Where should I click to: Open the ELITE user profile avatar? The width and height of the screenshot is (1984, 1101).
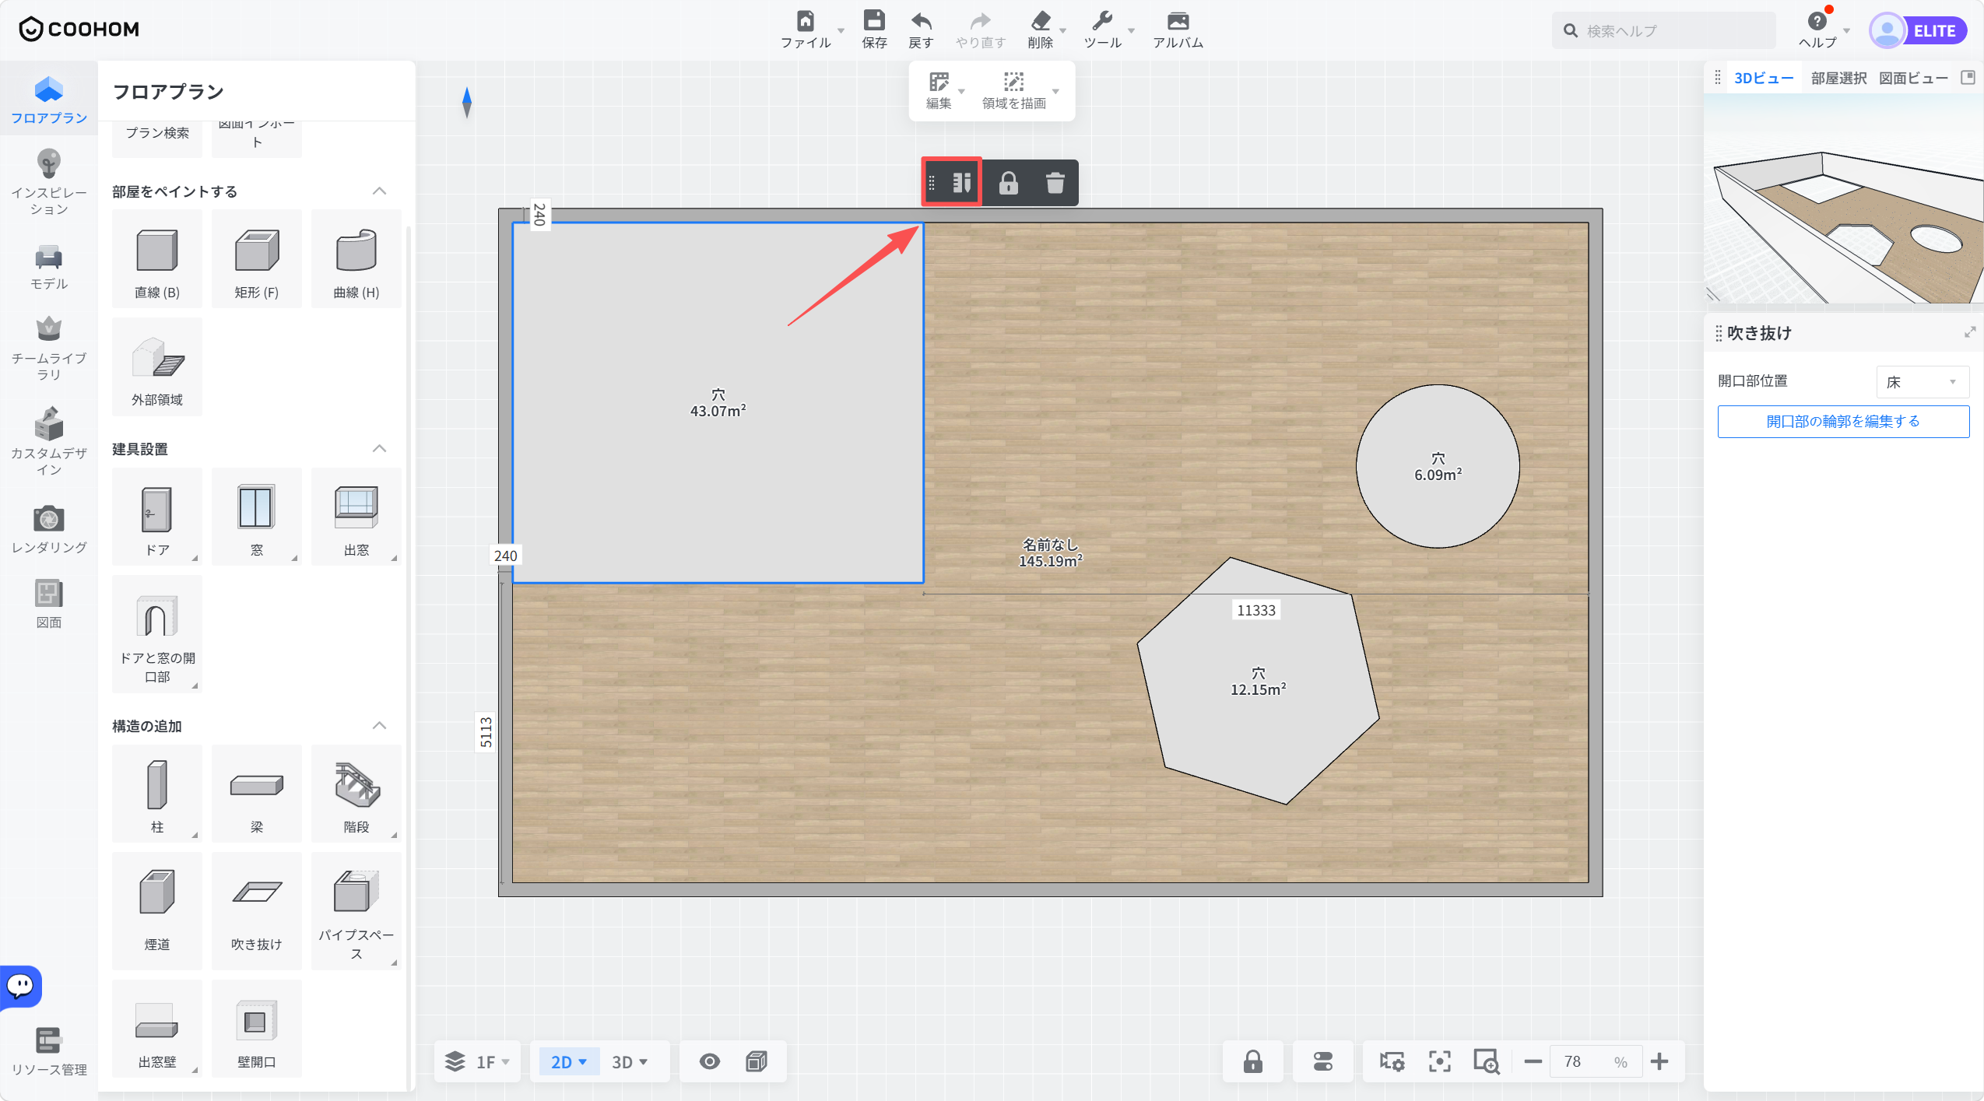[x=1887, y=31]
